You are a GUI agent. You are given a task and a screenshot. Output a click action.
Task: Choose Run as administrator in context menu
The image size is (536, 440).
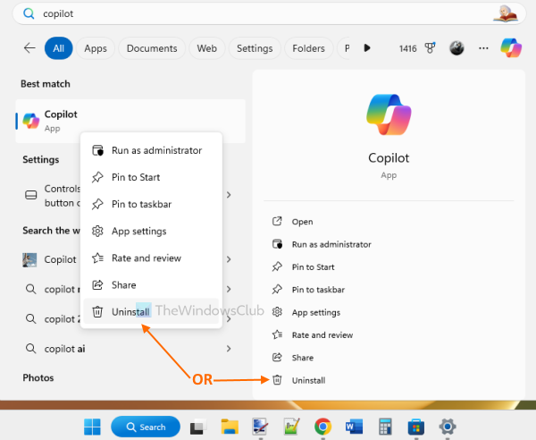(151, 150)
